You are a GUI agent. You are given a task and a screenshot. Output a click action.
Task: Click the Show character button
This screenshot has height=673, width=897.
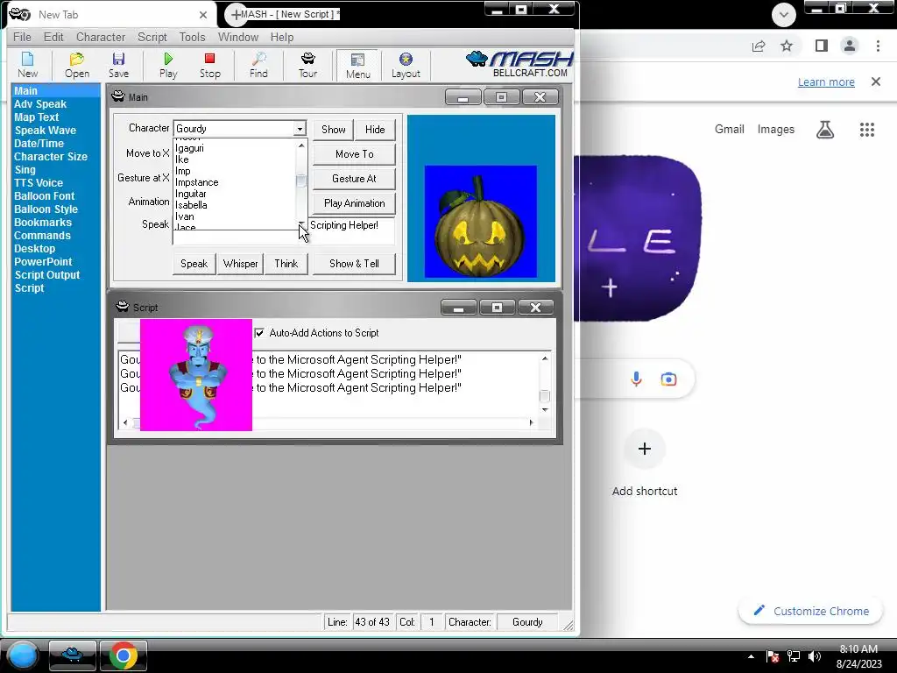[x=334, y=130]
